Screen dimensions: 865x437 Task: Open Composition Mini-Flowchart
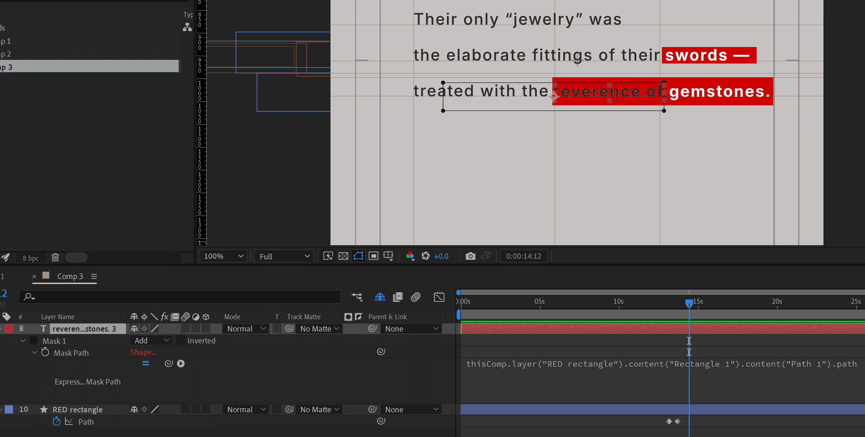[x=357, y=297]
